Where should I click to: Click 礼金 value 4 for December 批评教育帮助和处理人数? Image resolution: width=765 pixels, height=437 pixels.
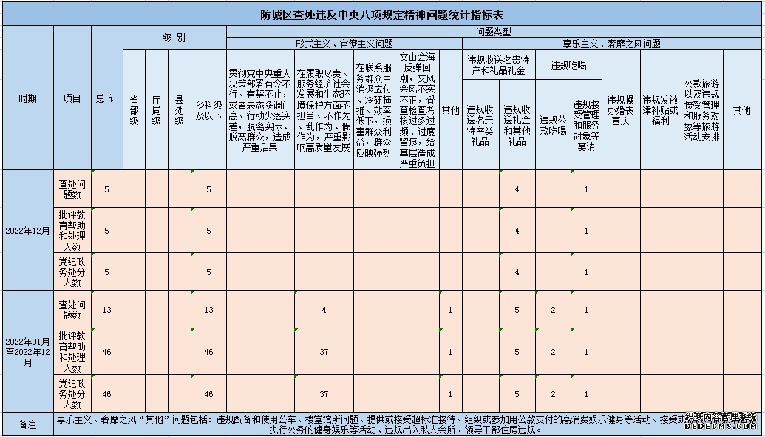tap(517, 230)
